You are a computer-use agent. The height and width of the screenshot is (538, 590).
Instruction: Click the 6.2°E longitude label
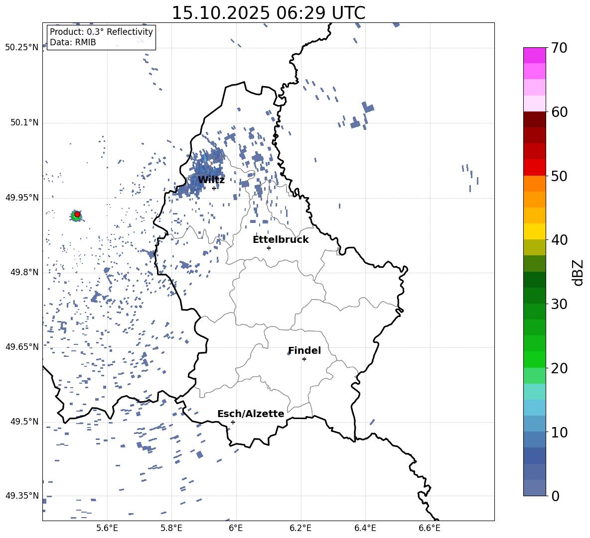(300, 528)
